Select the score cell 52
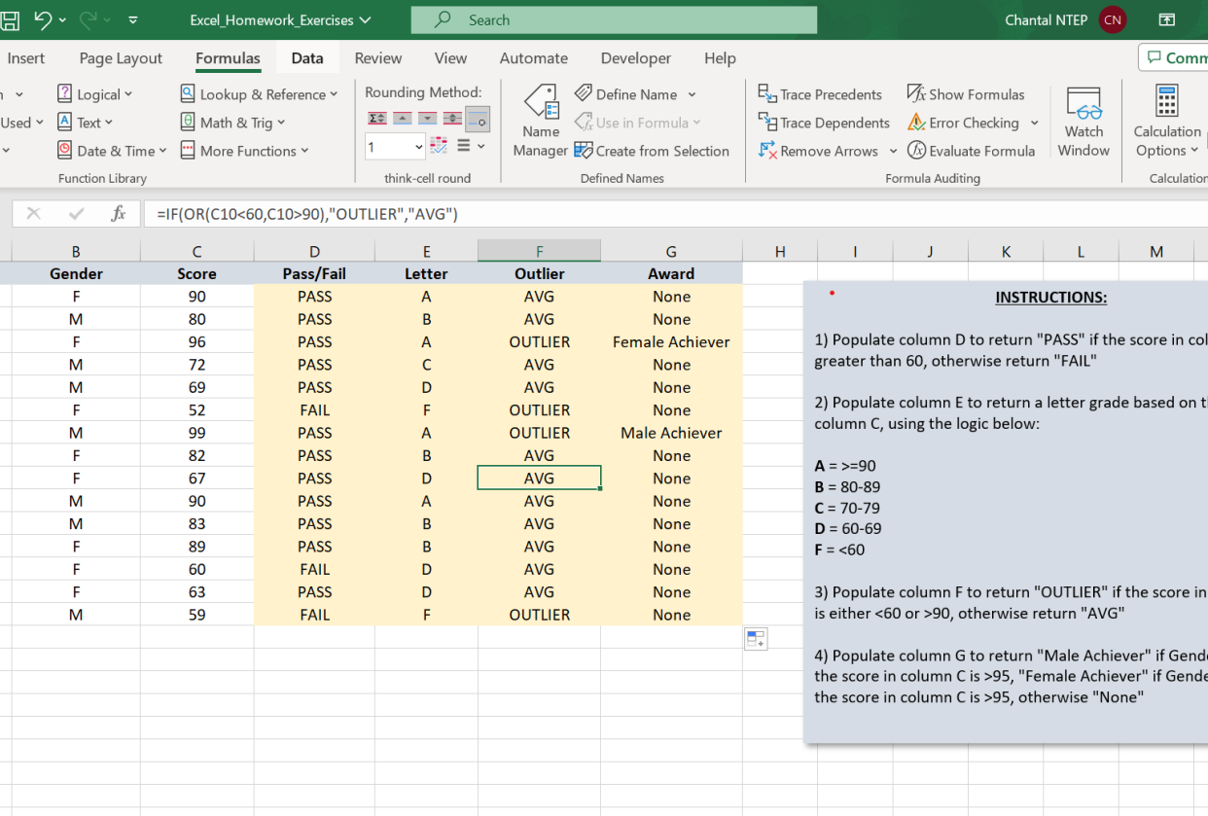1208x816 pixels. click(196, 410)
